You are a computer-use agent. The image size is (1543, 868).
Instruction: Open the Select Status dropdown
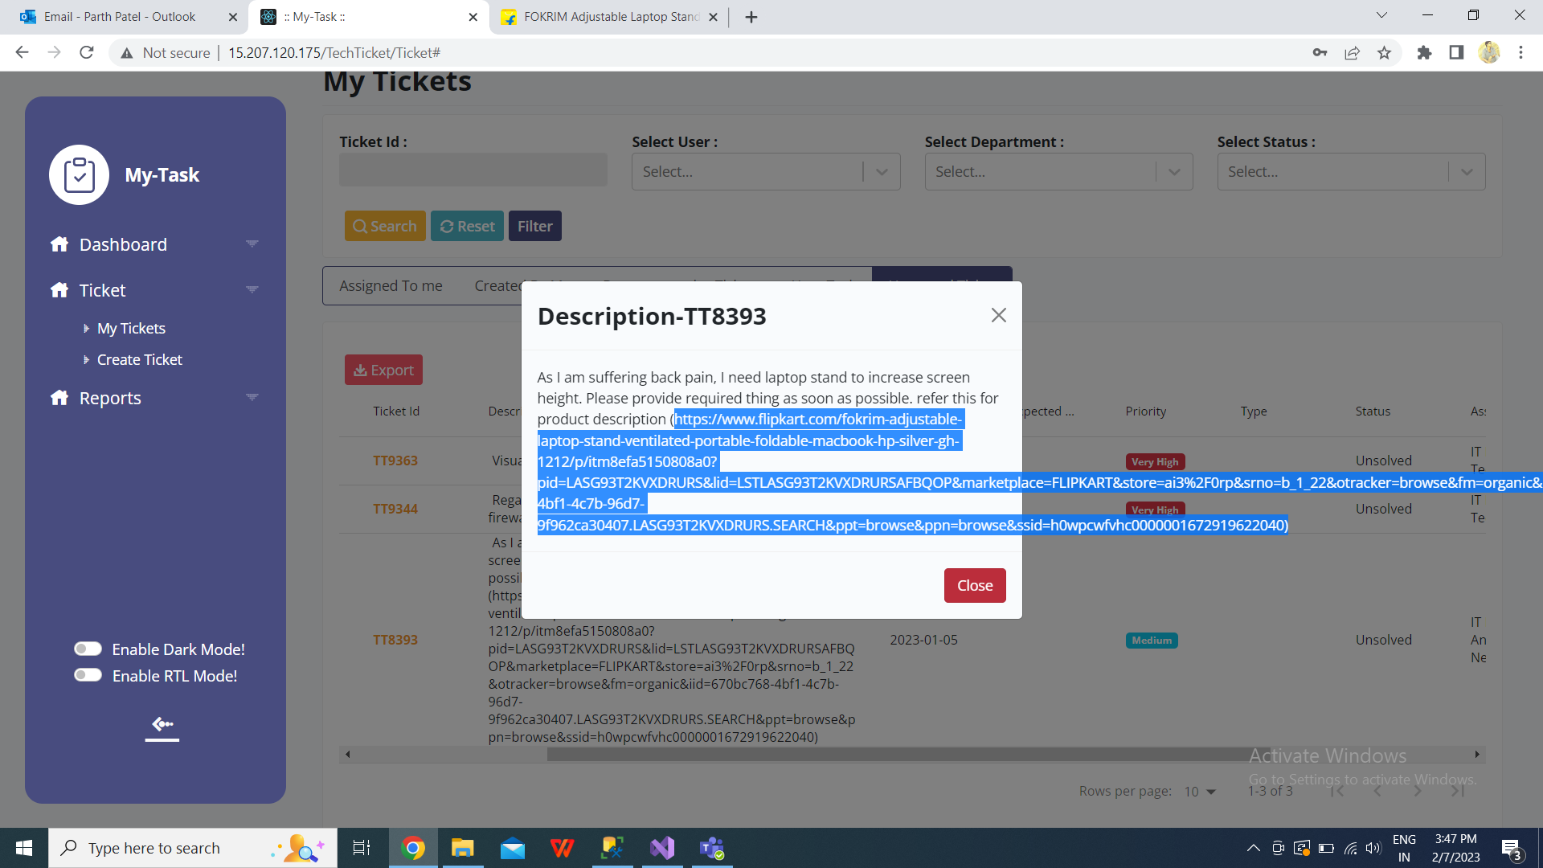pyautogui.click(x=1351, y=171)
